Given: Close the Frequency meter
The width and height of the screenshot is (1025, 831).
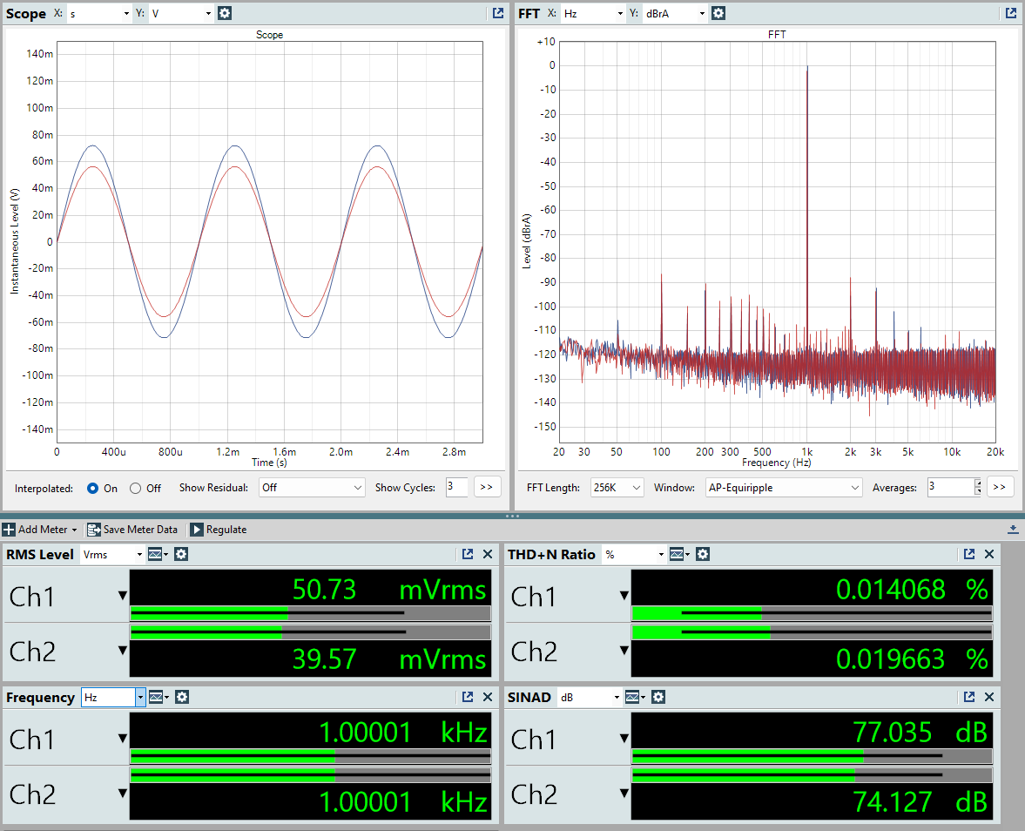Looking at the screenshot, I should [488, 697].
